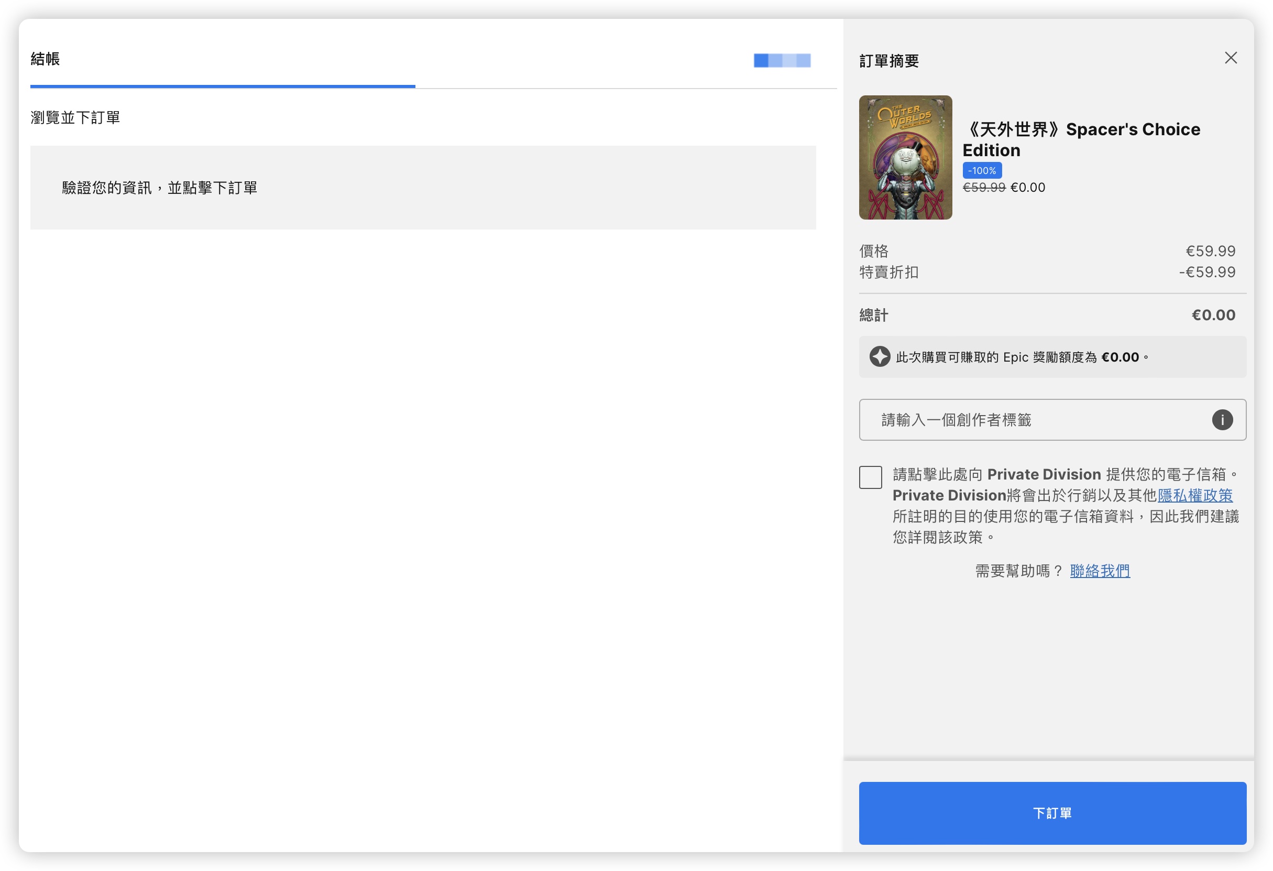Click the 總計 total amount €0.00

coord(1213,315)
